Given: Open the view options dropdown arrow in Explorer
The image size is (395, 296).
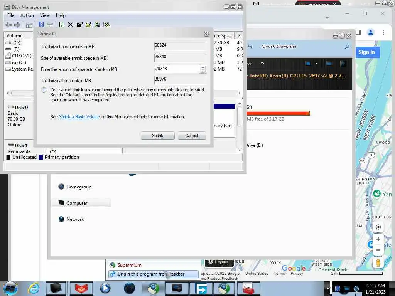Looking at the screenshot, I should click(316, 64).
